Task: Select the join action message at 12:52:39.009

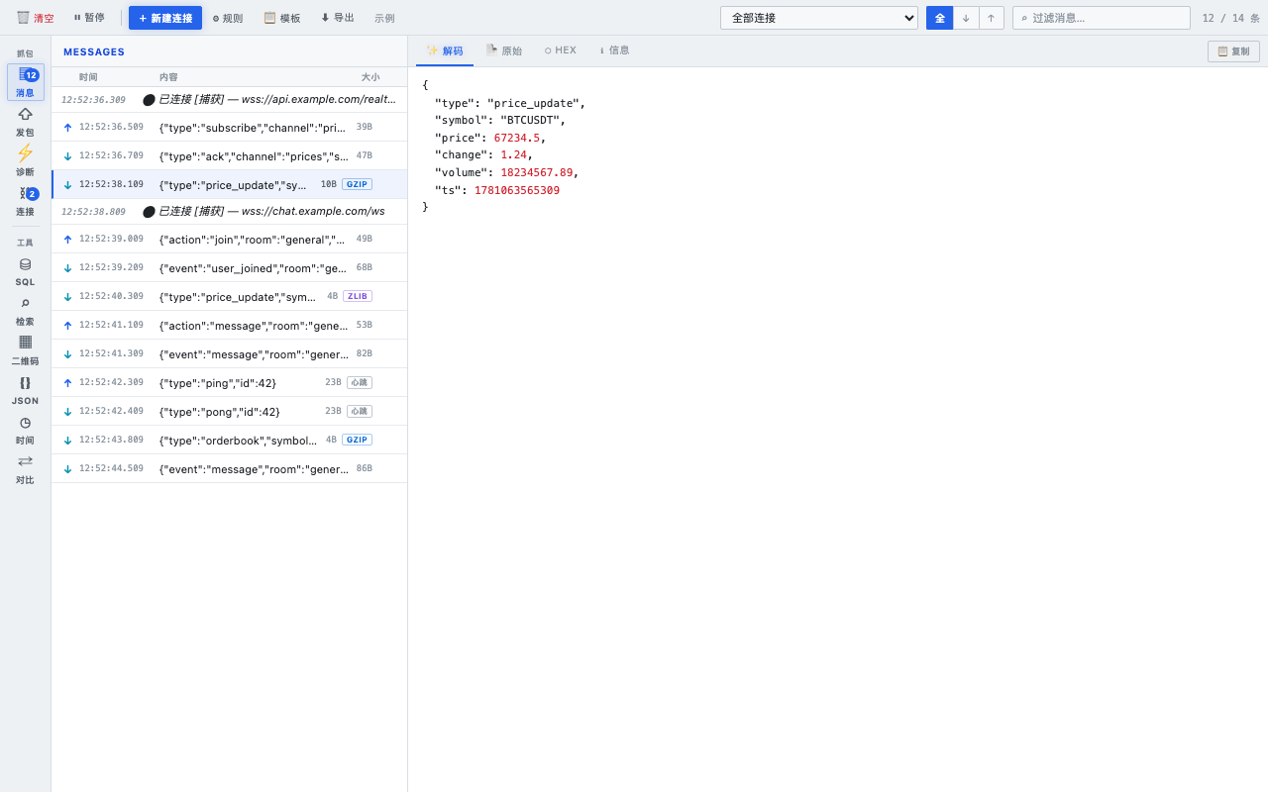Action: coord(230,239)
